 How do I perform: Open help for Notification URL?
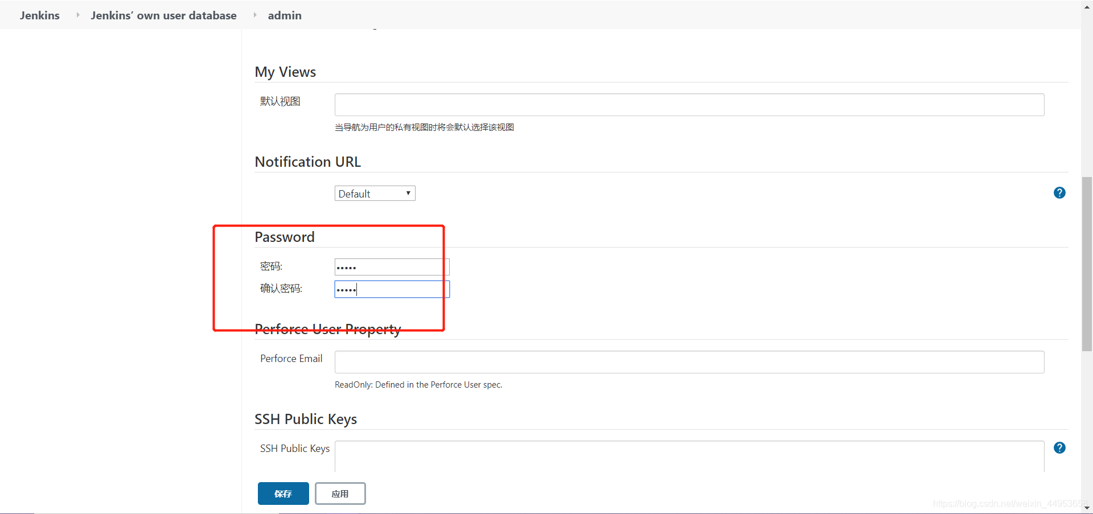(1059, 193)
